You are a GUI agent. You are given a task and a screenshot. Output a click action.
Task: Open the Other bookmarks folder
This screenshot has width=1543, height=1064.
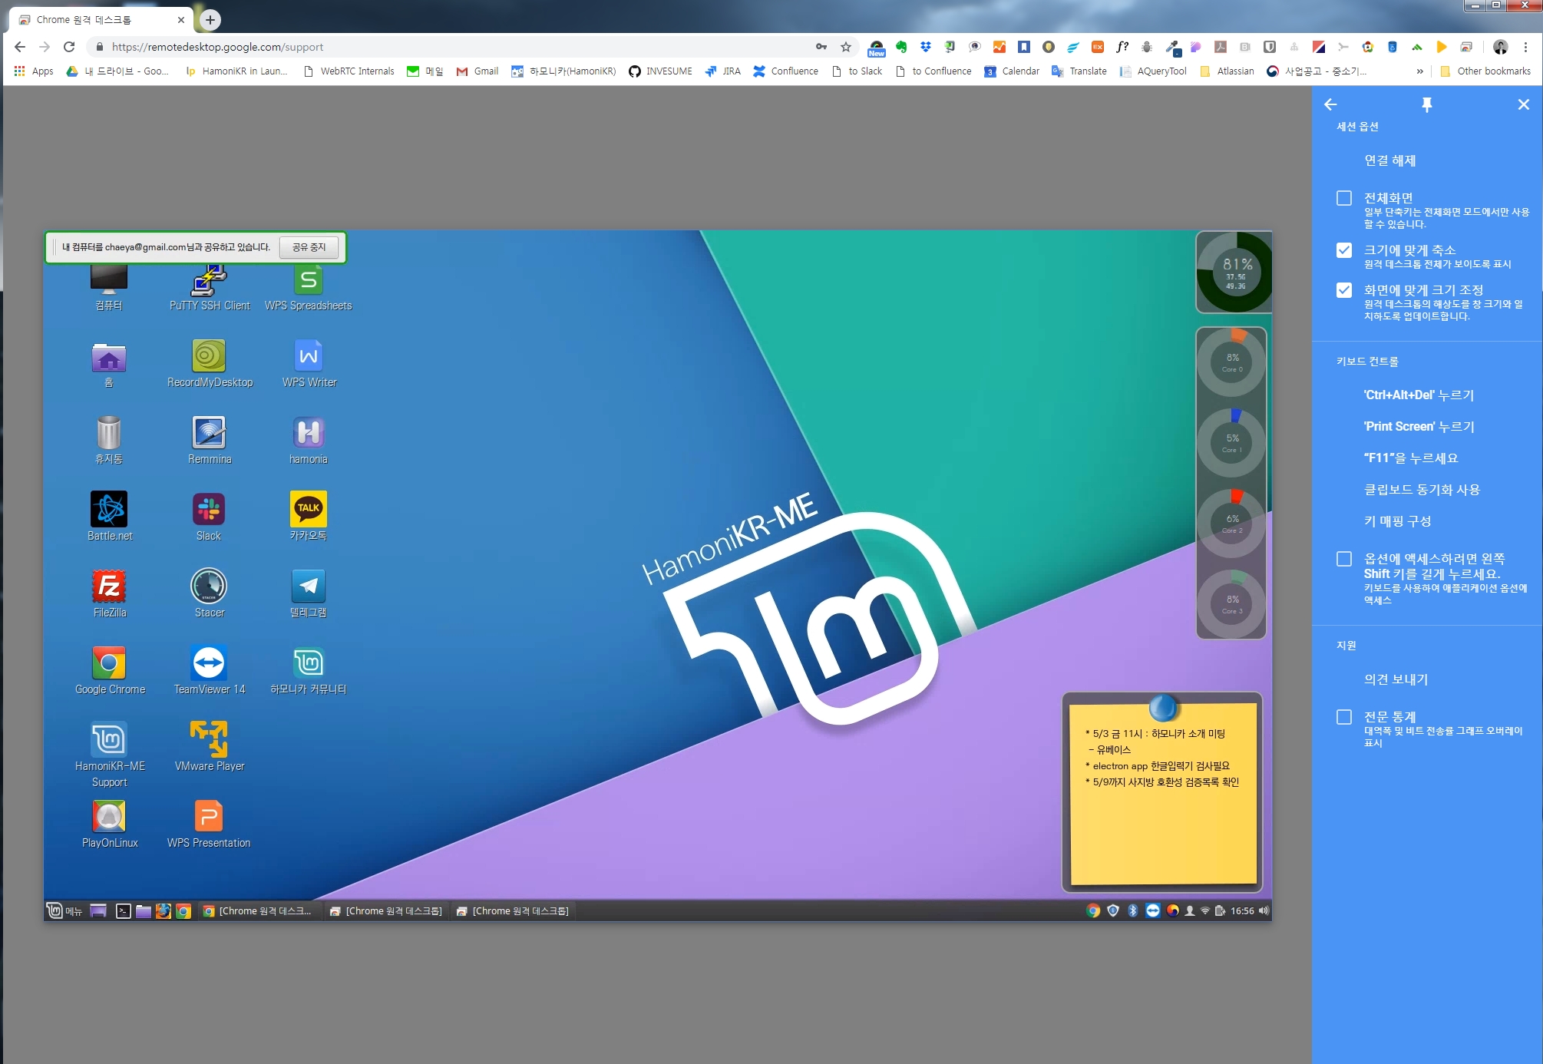tap(1485, 71)
